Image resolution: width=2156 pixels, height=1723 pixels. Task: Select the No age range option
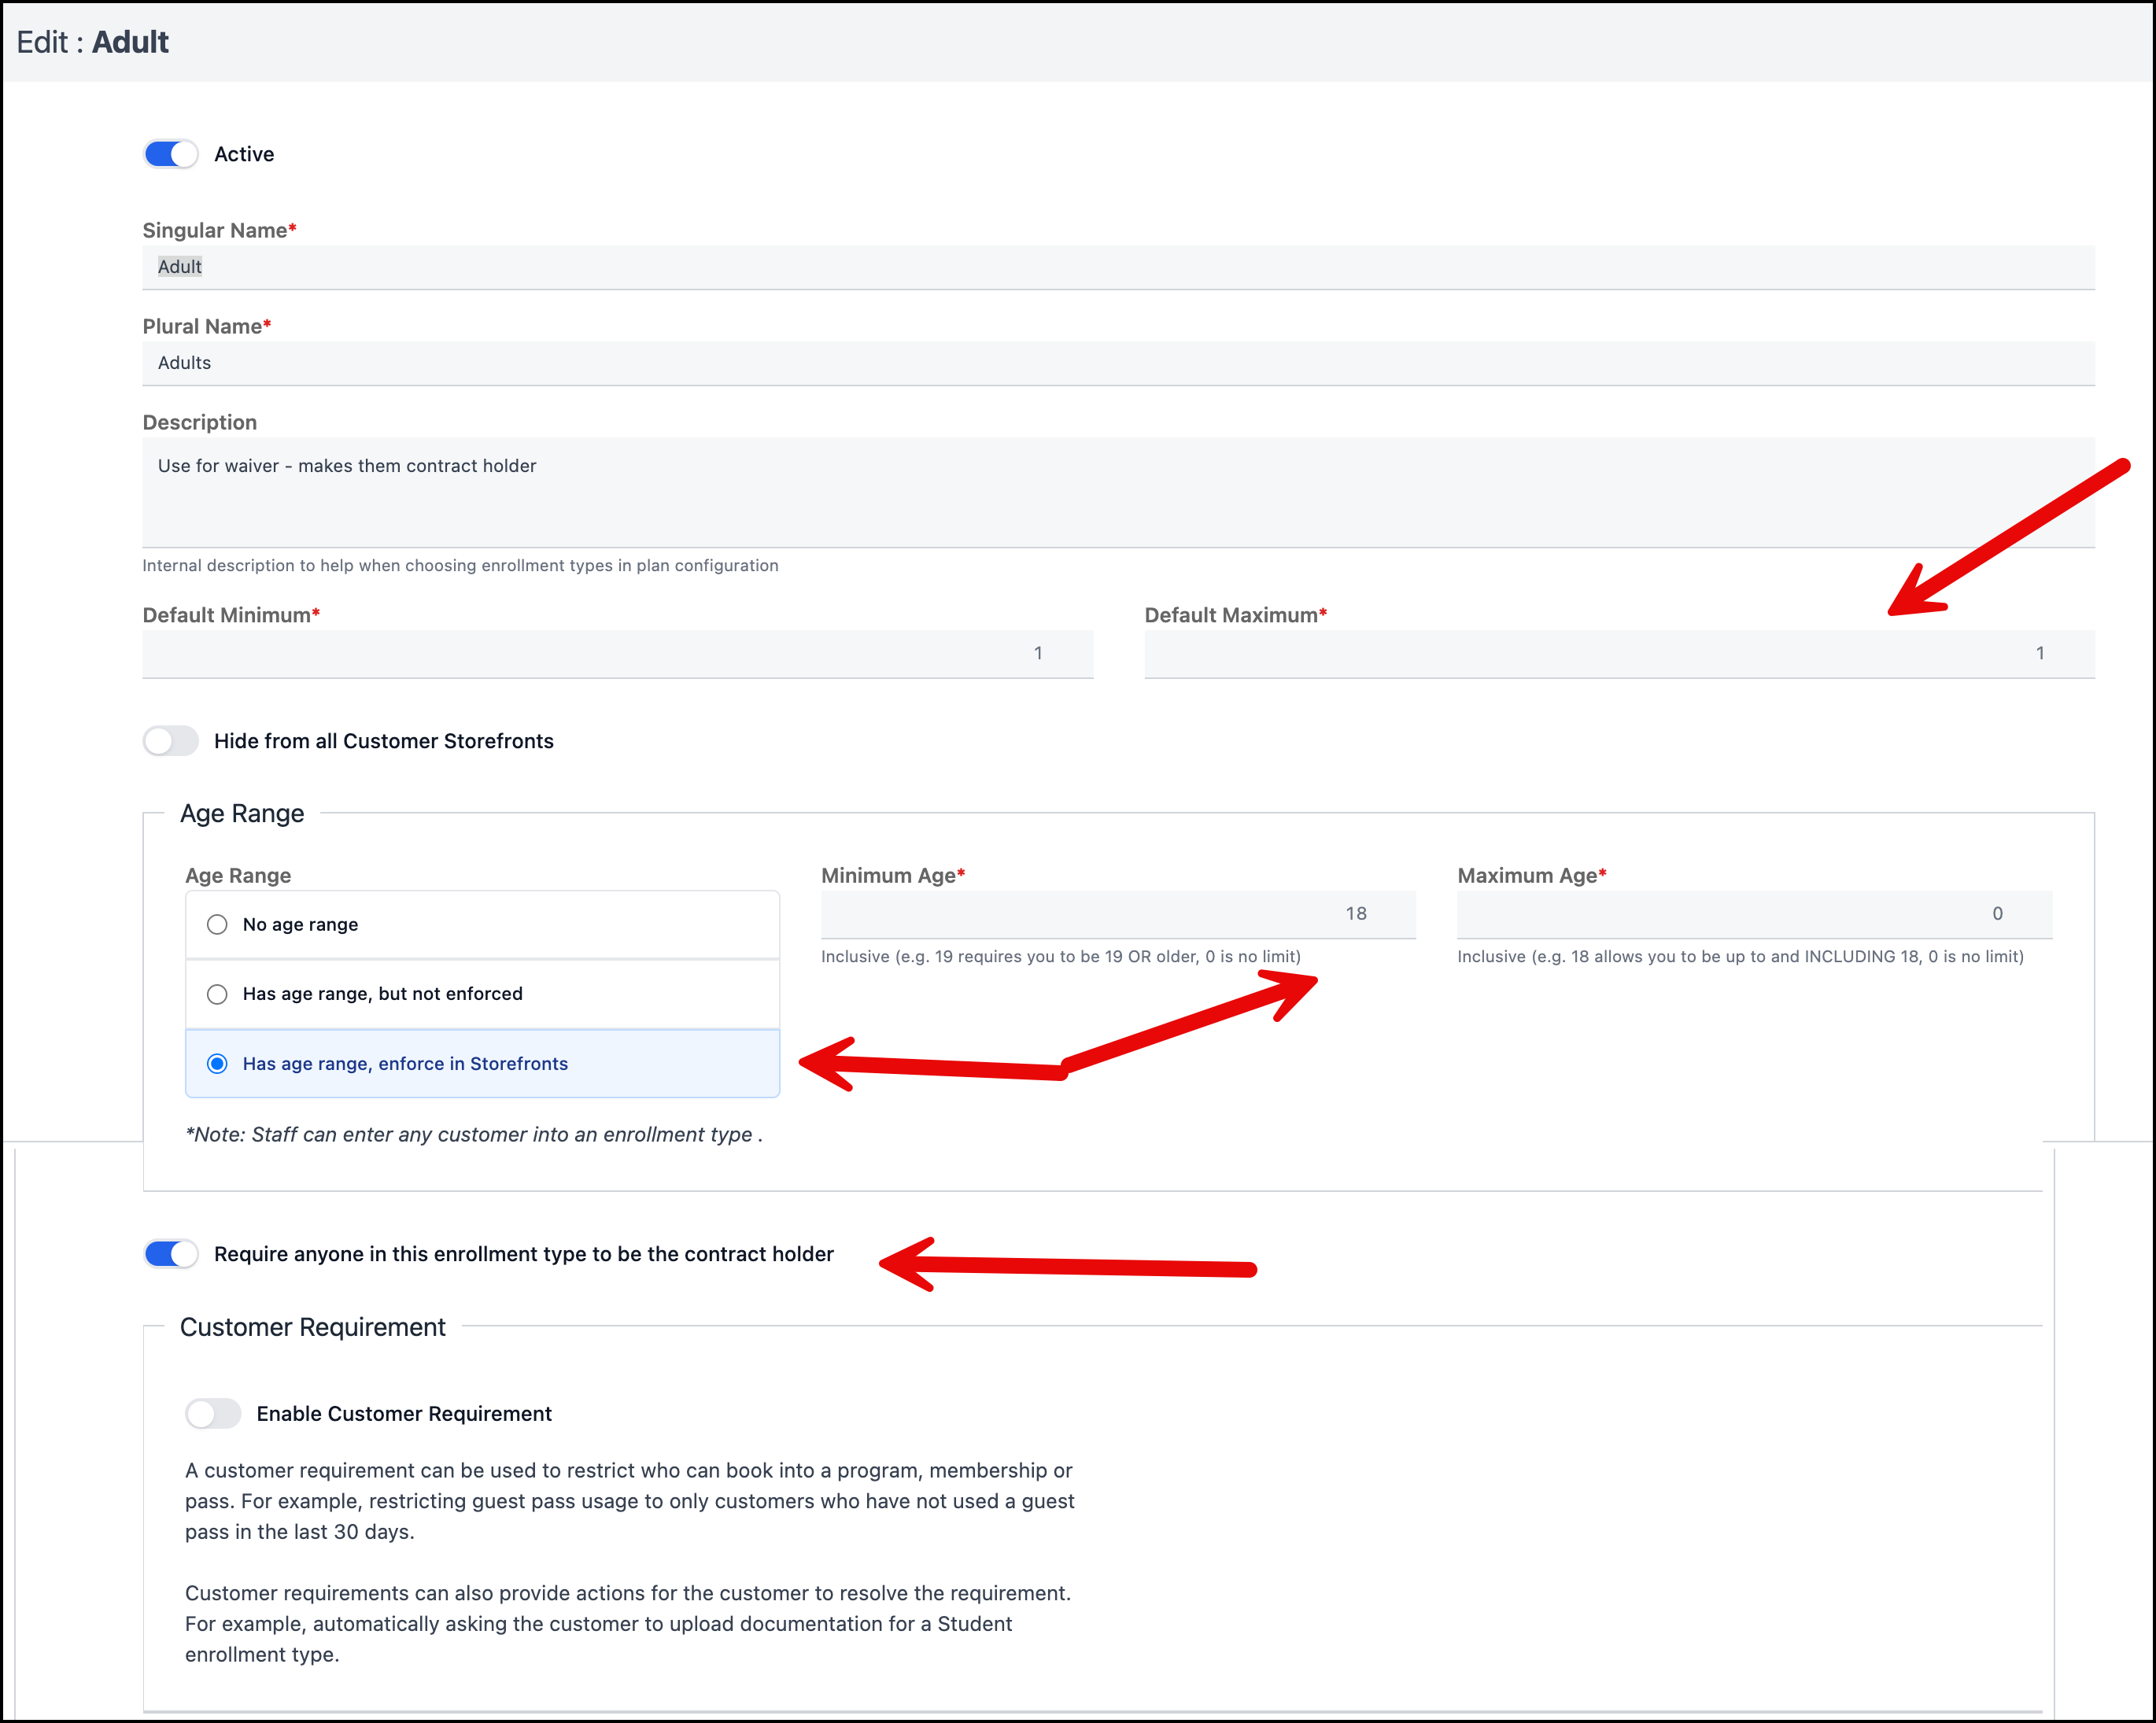coord(217,924)
